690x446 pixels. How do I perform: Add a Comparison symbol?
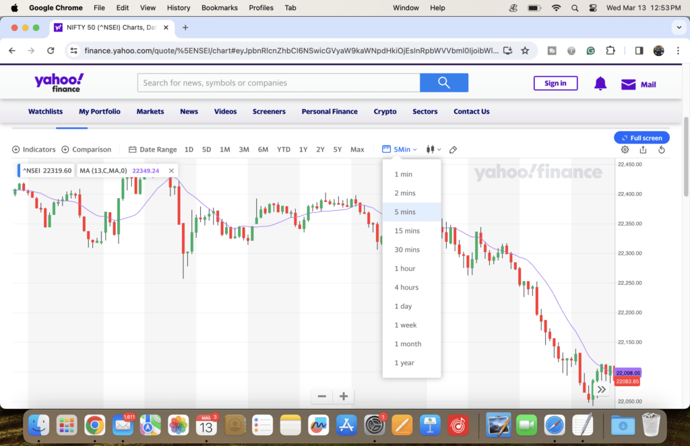[x=86, y=150]
